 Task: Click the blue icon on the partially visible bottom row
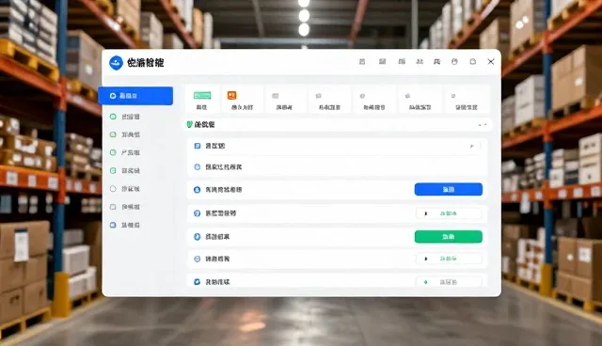click(198, 282)
